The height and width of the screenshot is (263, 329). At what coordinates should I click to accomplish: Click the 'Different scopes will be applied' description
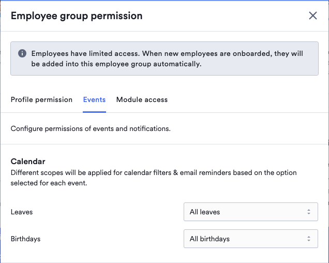point(154,178)
